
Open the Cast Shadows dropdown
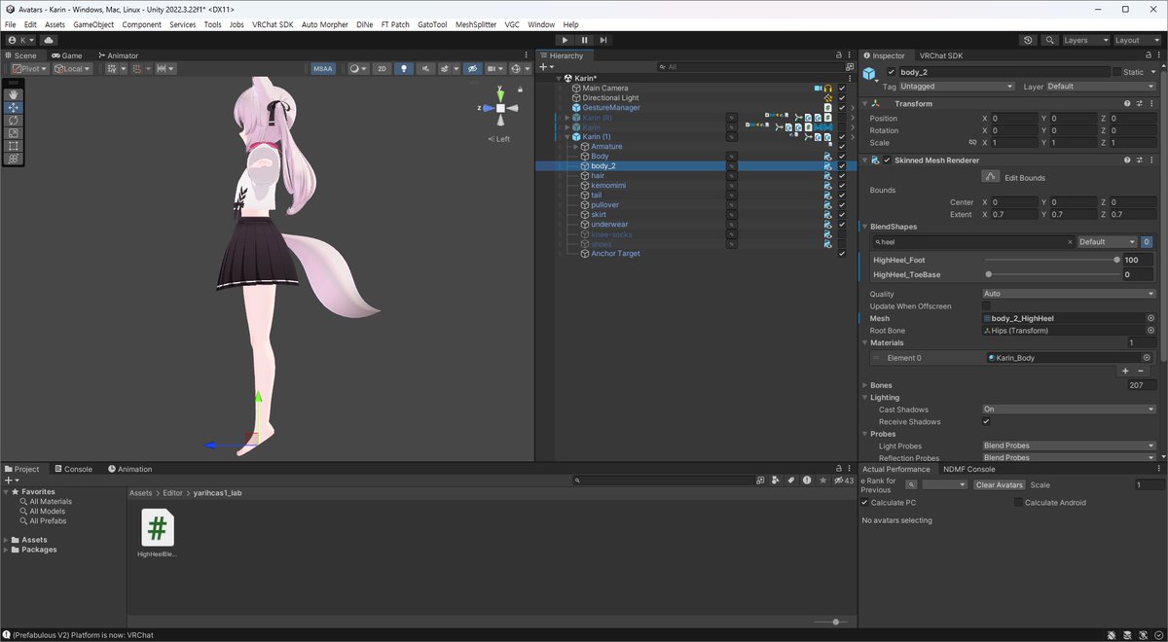tap(1068, 410)
